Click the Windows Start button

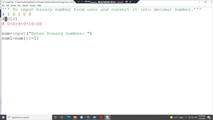pos(3,117)
